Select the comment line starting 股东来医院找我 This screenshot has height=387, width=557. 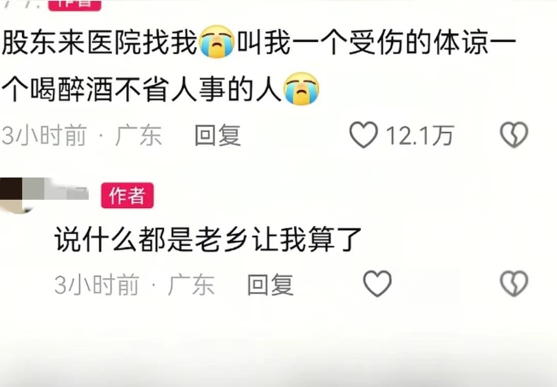coord(258,42)
